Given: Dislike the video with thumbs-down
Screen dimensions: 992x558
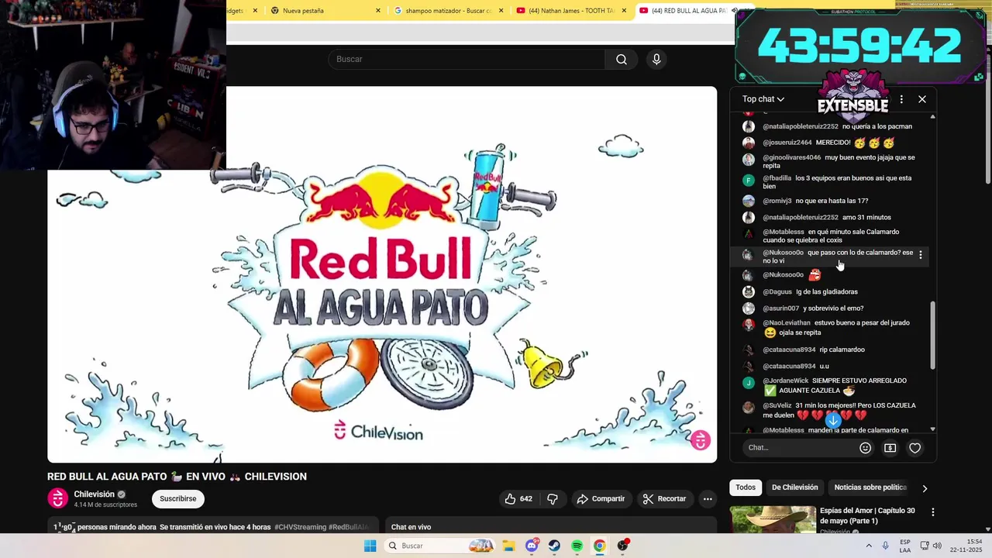Looking at the screenshot, I should 553,499.
